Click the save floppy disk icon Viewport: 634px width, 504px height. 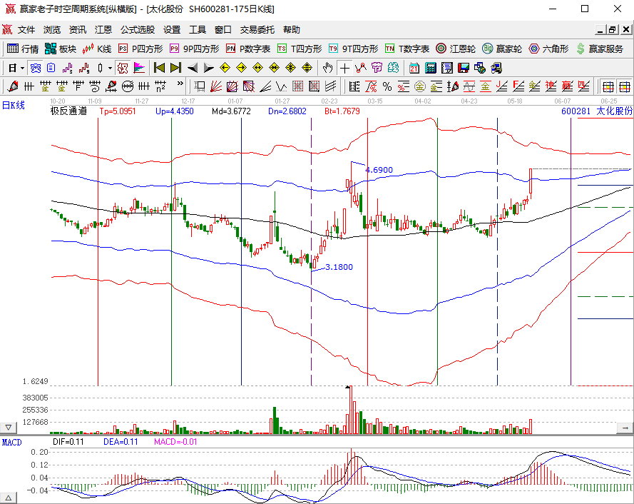[x=463, y=68]
